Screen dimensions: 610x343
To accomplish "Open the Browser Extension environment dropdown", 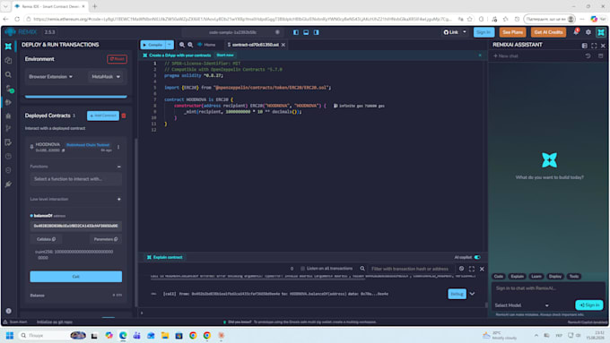I will point(50,76).
